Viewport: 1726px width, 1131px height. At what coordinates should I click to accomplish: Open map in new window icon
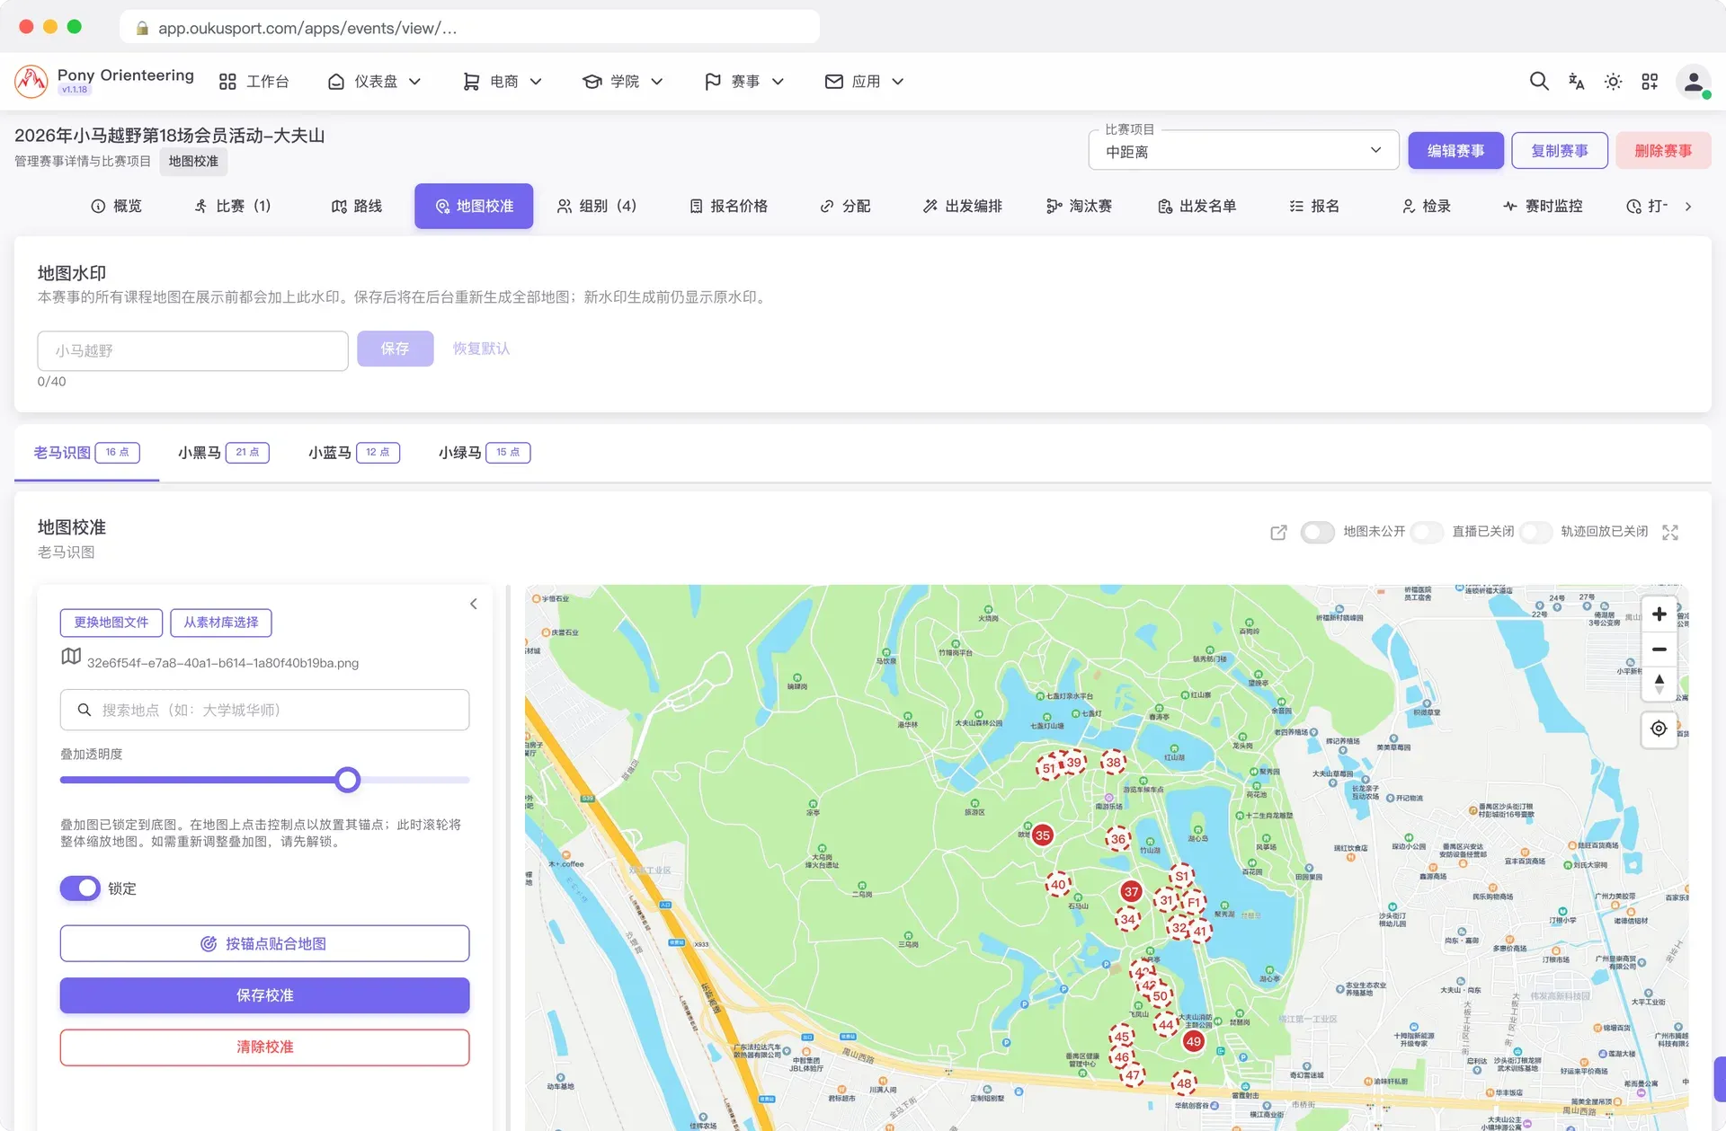click(x=1278, y=533)
